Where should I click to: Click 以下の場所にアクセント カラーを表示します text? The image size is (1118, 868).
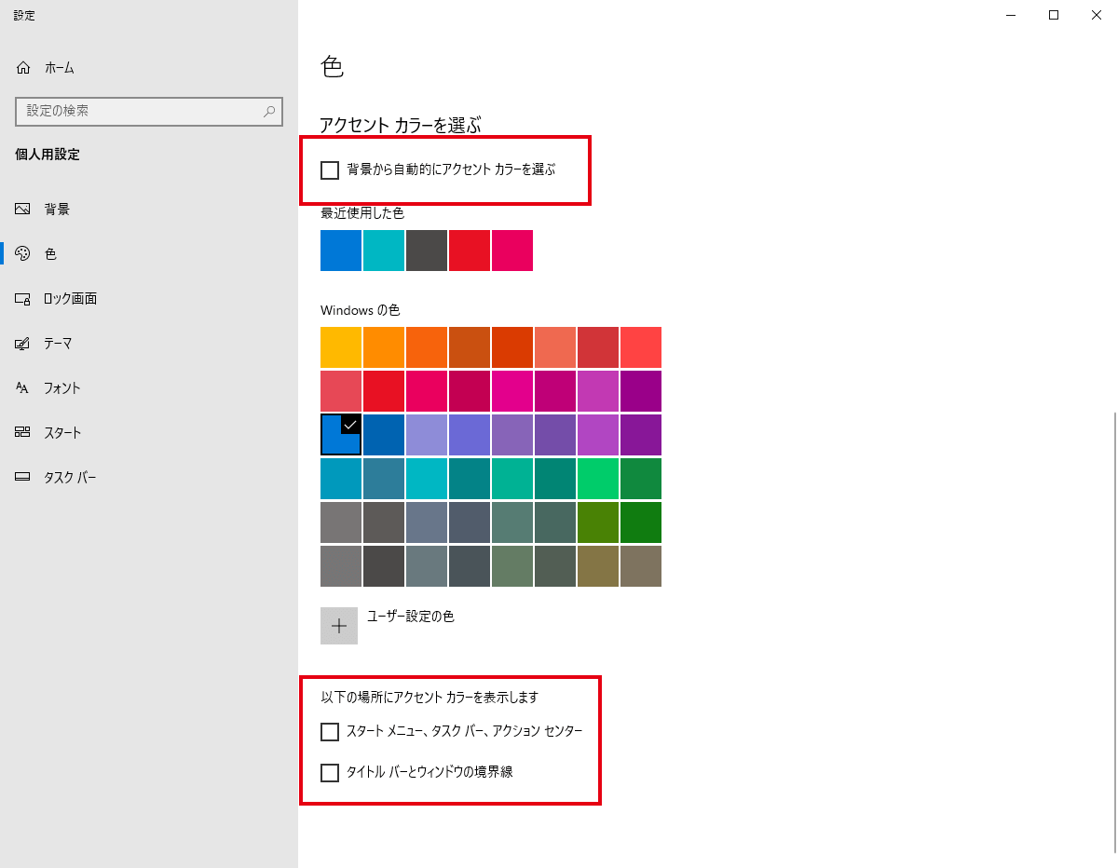pos(429,697)
